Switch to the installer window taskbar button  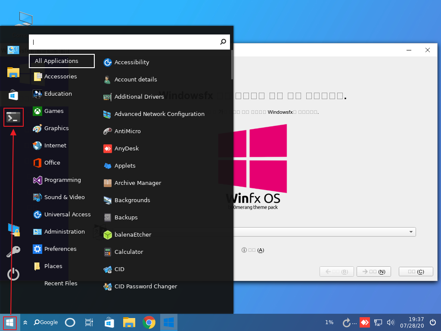pos(169,322)
